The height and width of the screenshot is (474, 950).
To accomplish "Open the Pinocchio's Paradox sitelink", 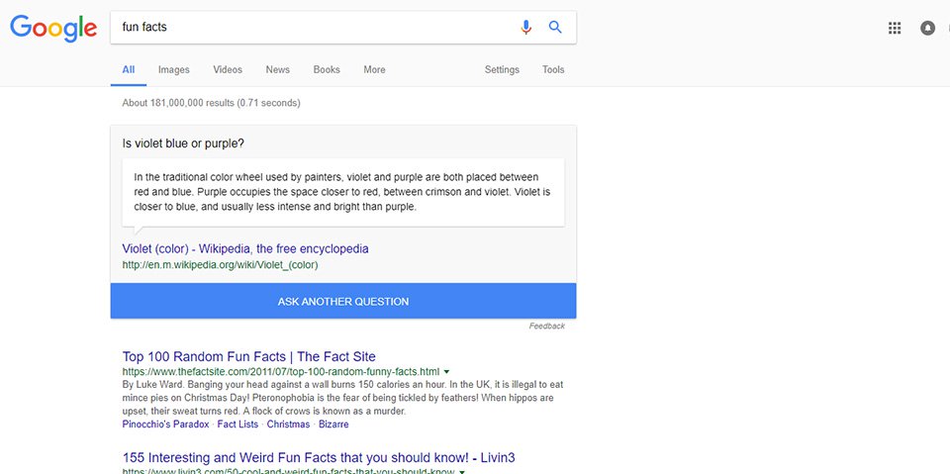I will [x=165, y=425].
